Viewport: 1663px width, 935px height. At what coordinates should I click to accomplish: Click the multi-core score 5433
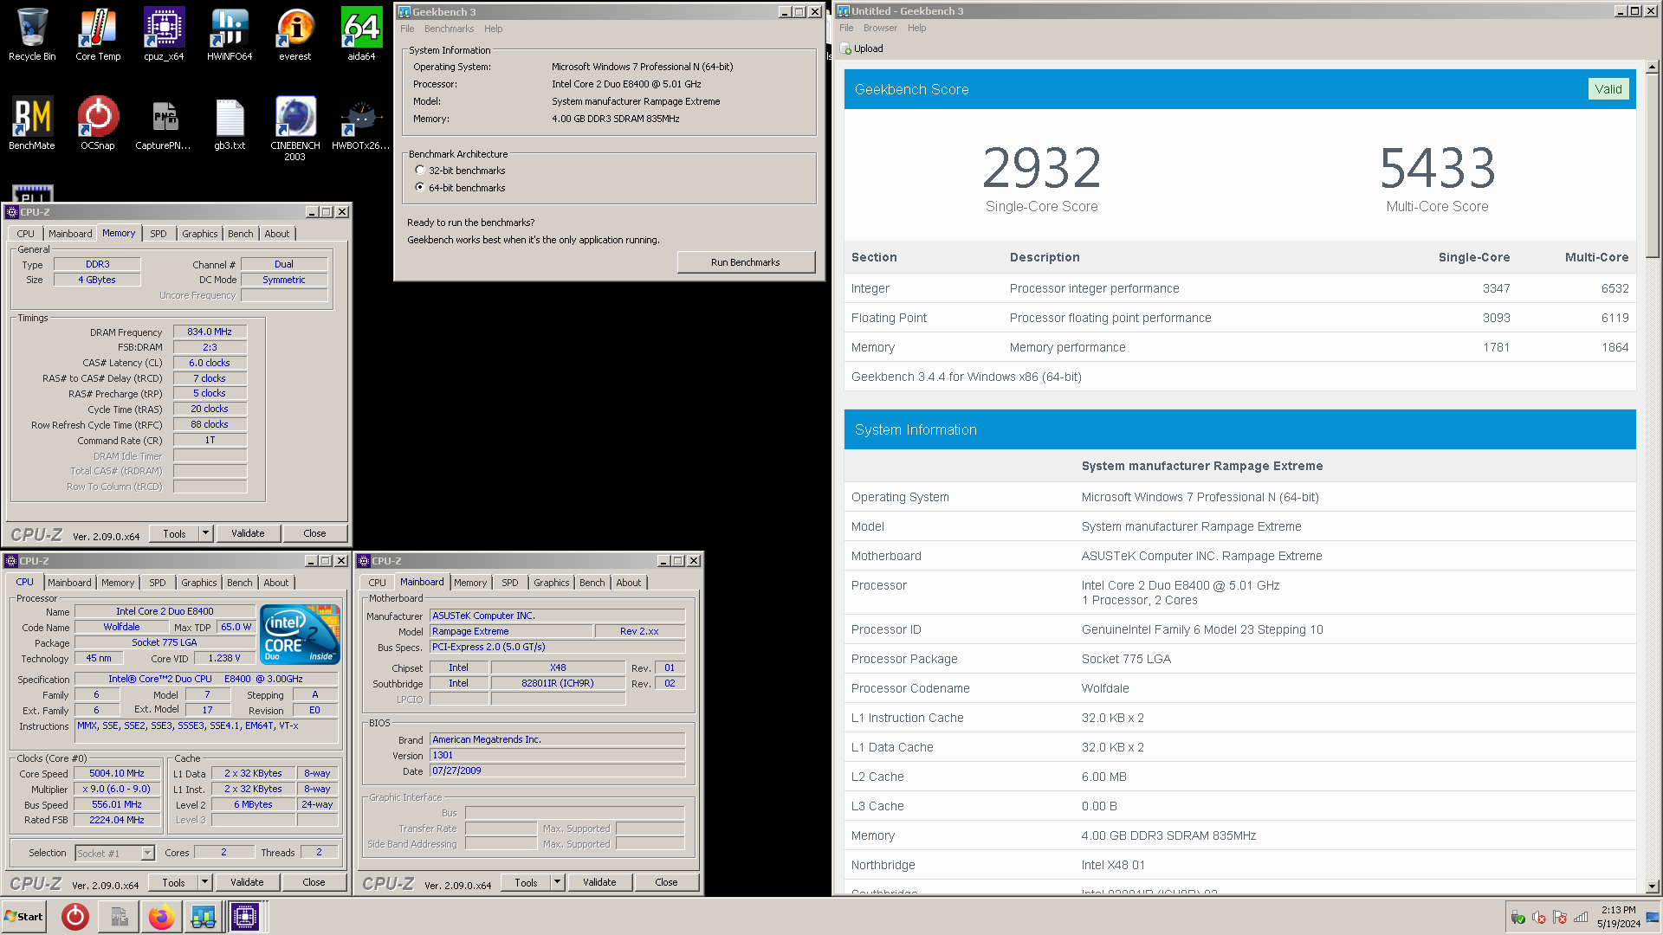(1438, 168)
